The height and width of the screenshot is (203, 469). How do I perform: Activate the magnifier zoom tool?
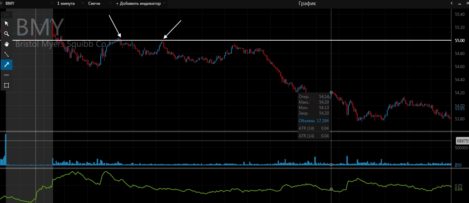(6, 34)
